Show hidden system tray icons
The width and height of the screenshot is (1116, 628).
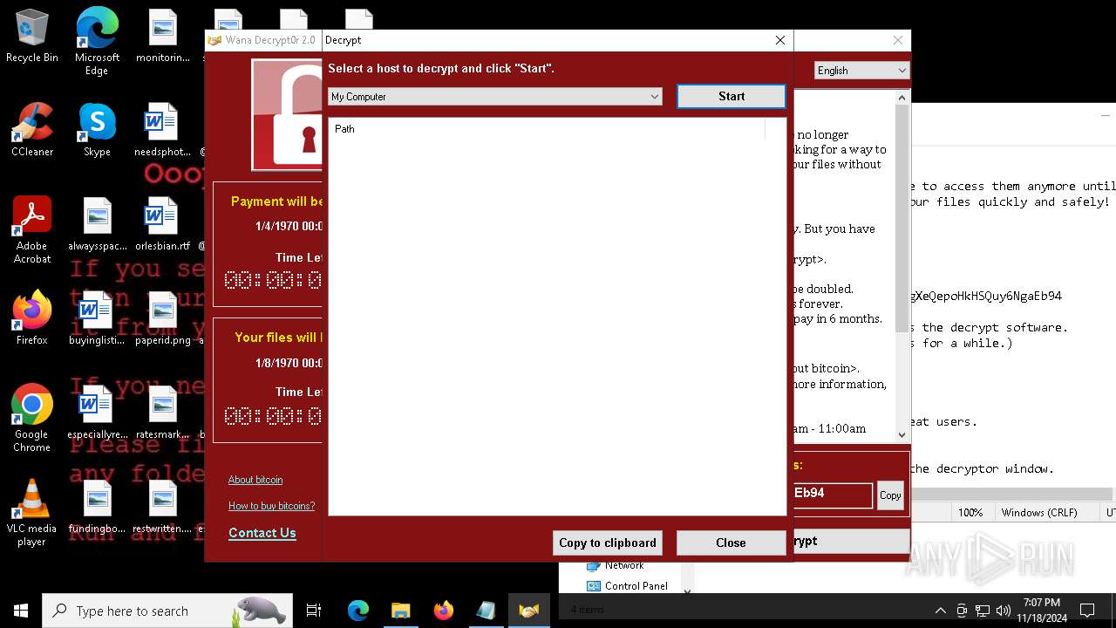click(940, 611)
